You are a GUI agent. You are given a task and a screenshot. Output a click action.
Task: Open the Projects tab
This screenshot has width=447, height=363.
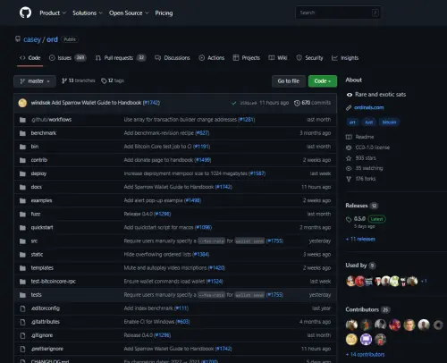pos(247,58)
